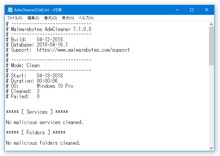Screen dimensions: 220x156
Task: Place cursor in 'Mode: Clean' line
Action: [23, 65]
